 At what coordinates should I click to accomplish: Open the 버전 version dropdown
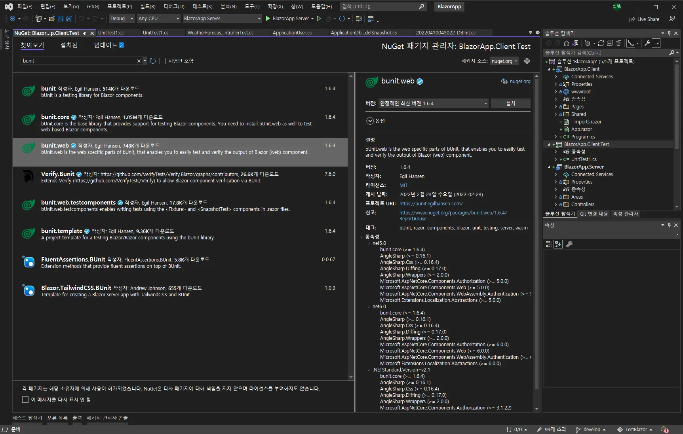click(x=433, y=104)
